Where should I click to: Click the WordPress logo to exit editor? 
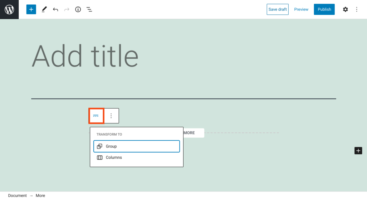tap(9, 9)
